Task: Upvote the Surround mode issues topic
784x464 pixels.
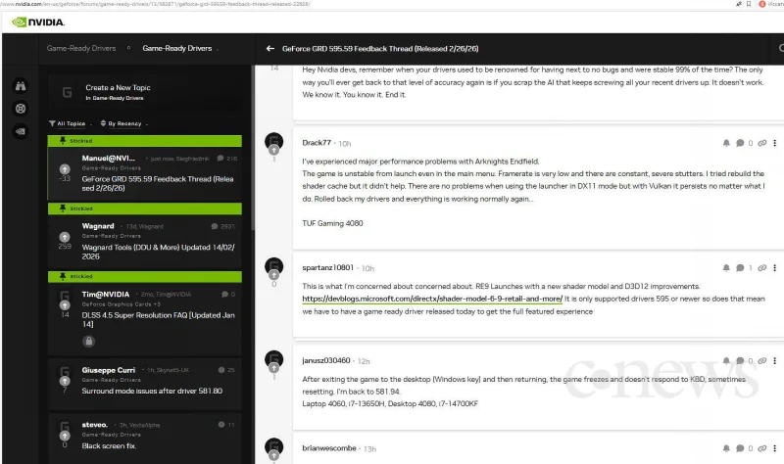Action: (65, 381)
